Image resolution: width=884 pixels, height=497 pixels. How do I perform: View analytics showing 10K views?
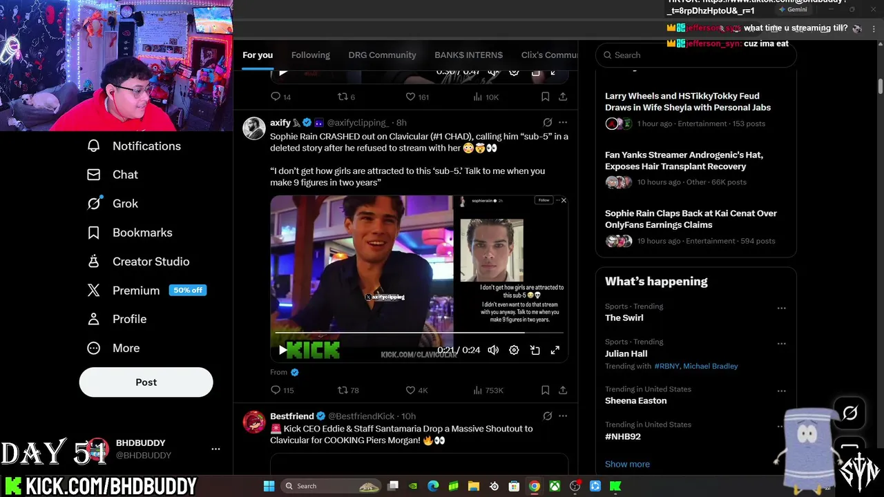tap(486, 97)
